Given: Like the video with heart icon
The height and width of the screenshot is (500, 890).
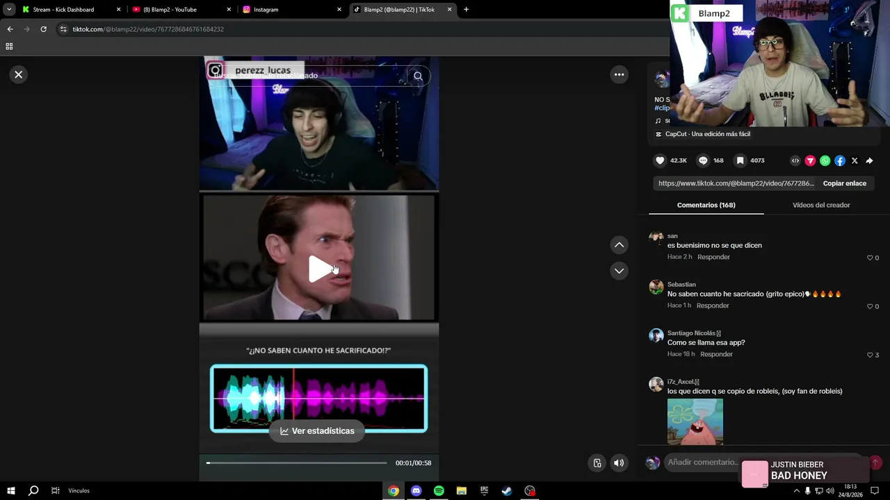Looking at the screenshot, I should tap(660, 160).
